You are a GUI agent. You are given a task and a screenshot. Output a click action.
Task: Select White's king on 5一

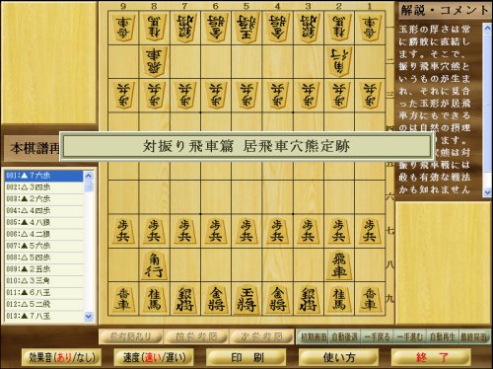(246, 28)
